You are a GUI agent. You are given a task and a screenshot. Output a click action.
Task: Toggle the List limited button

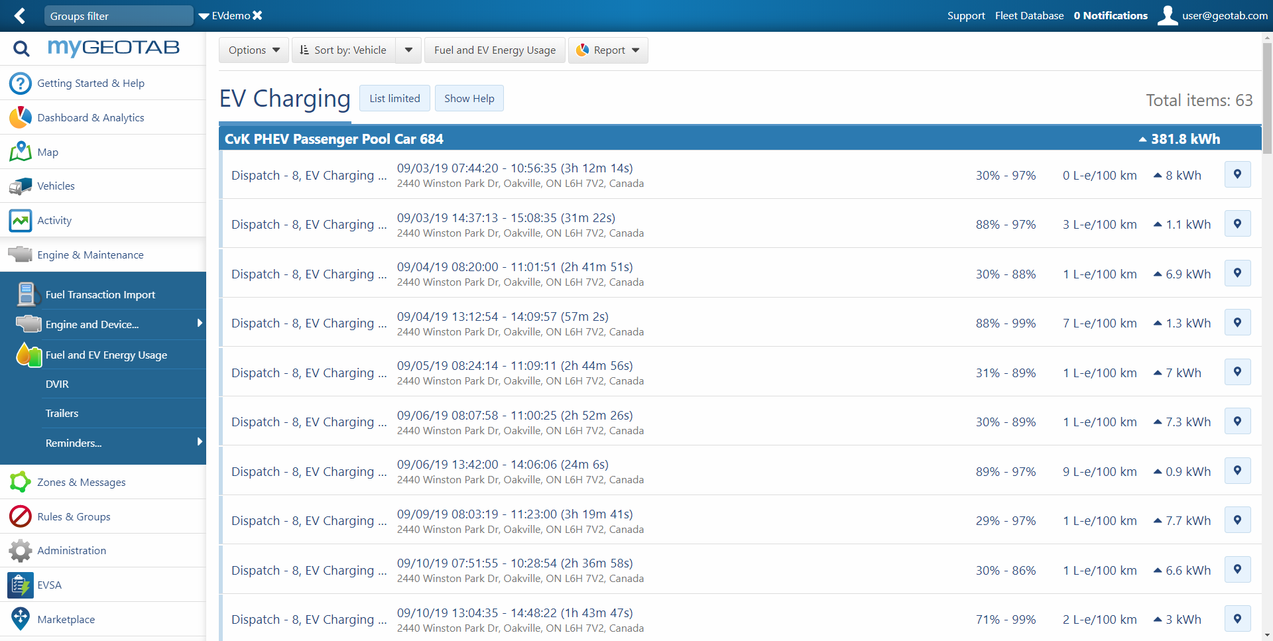click(x=394, y=98)
